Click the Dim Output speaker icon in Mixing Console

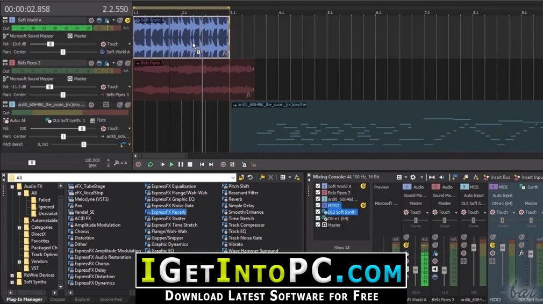pyautogui.click(x=441, y=177)
